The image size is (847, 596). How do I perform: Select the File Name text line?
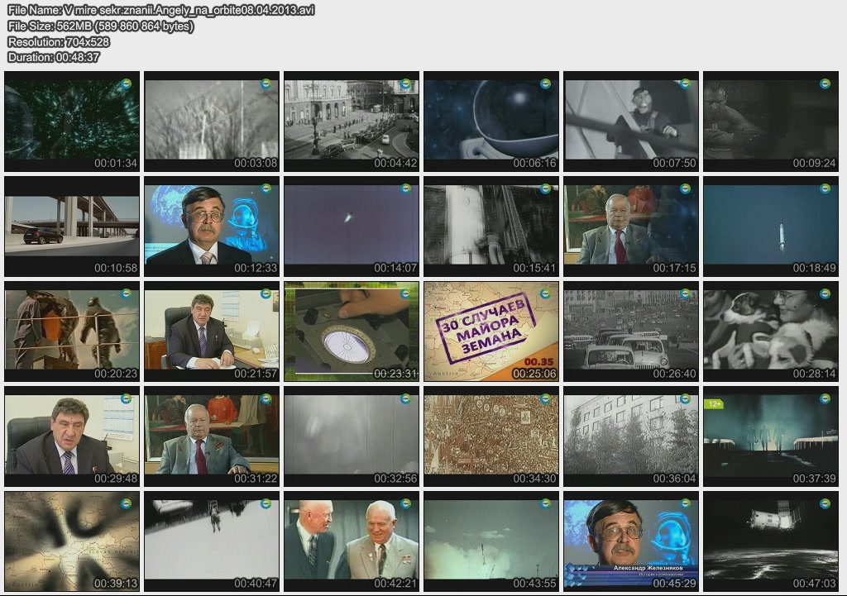[x=160, y=10]
